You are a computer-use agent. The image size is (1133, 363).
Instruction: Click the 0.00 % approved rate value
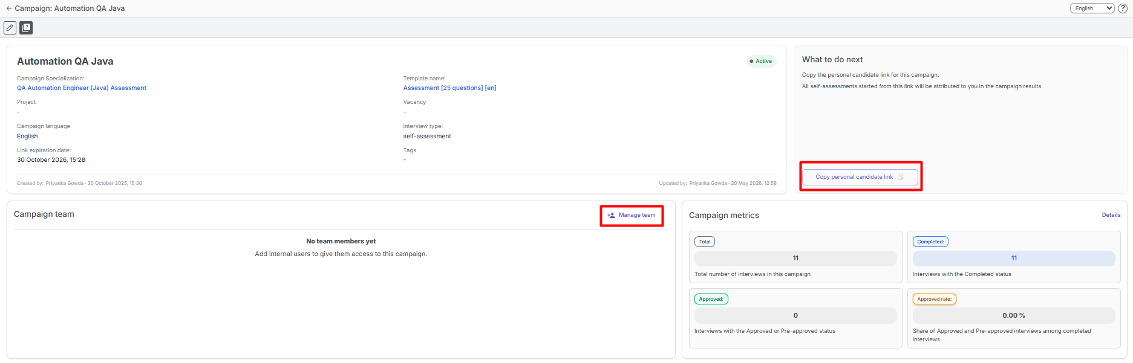pyautogui.click(x=1014, y=315)
